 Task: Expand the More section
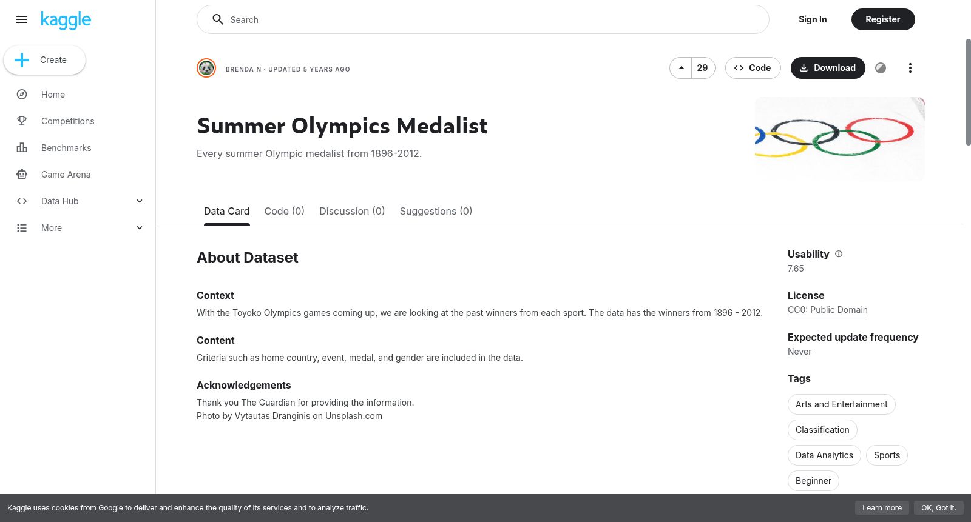point(140,228)
